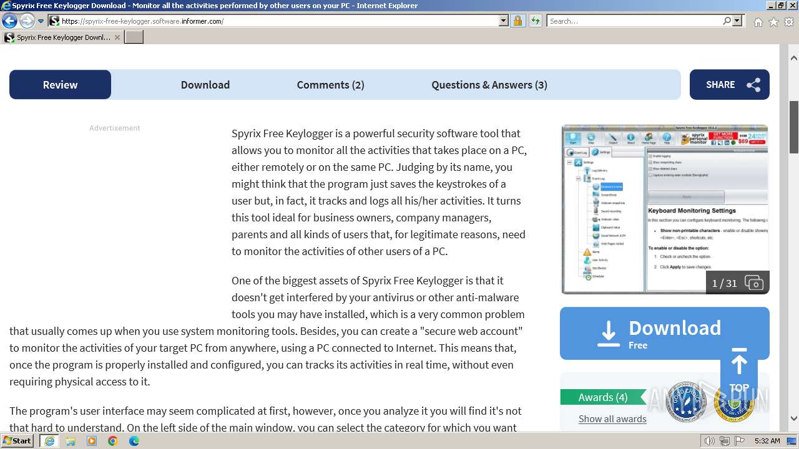Click the security lock icon

517,21
